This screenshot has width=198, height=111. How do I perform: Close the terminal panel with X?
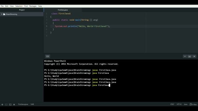pos(194,56)
